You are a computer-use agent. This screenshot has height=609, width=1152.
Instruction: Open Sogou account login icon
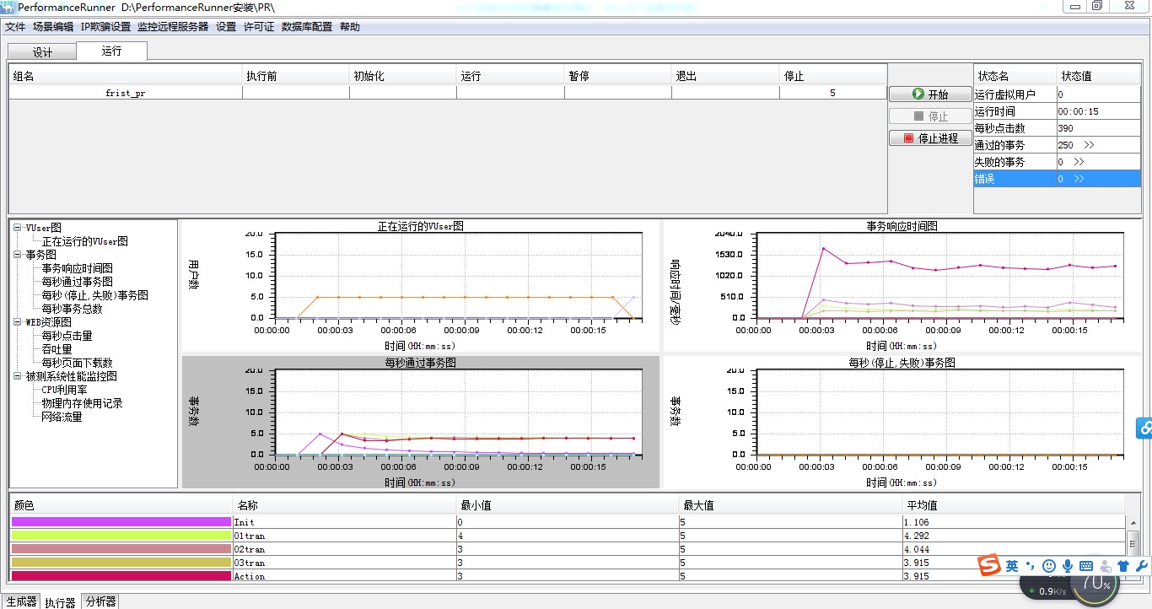[x=1105, y=566]
